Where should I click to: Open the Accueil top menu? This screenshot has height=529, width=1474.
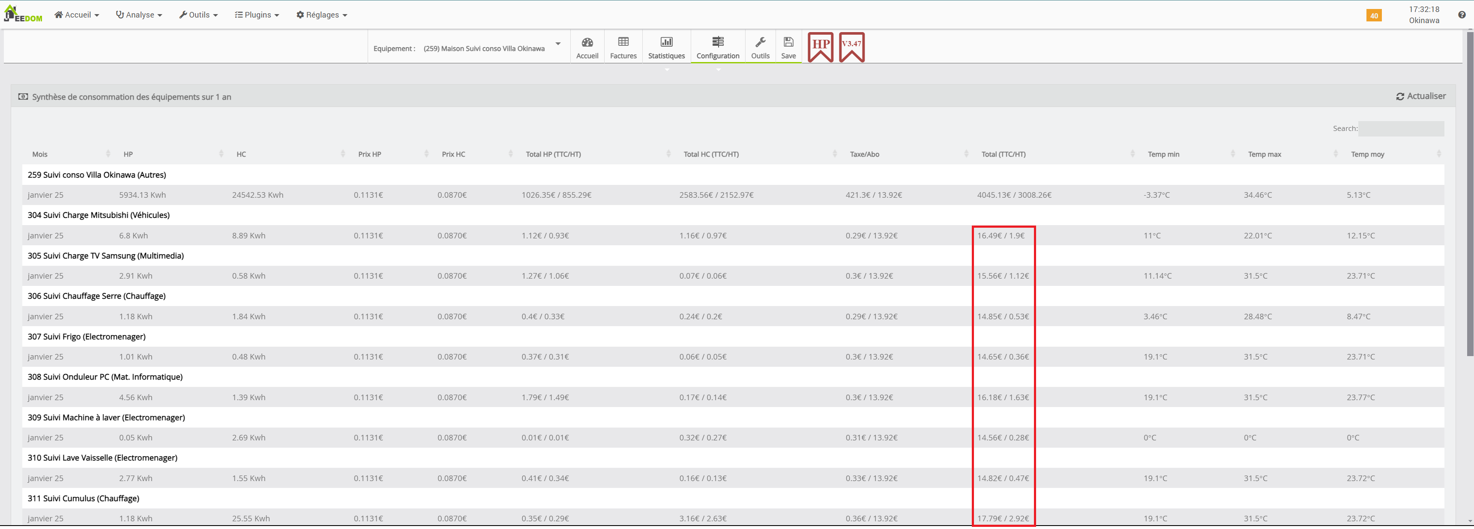click(77, 15)
